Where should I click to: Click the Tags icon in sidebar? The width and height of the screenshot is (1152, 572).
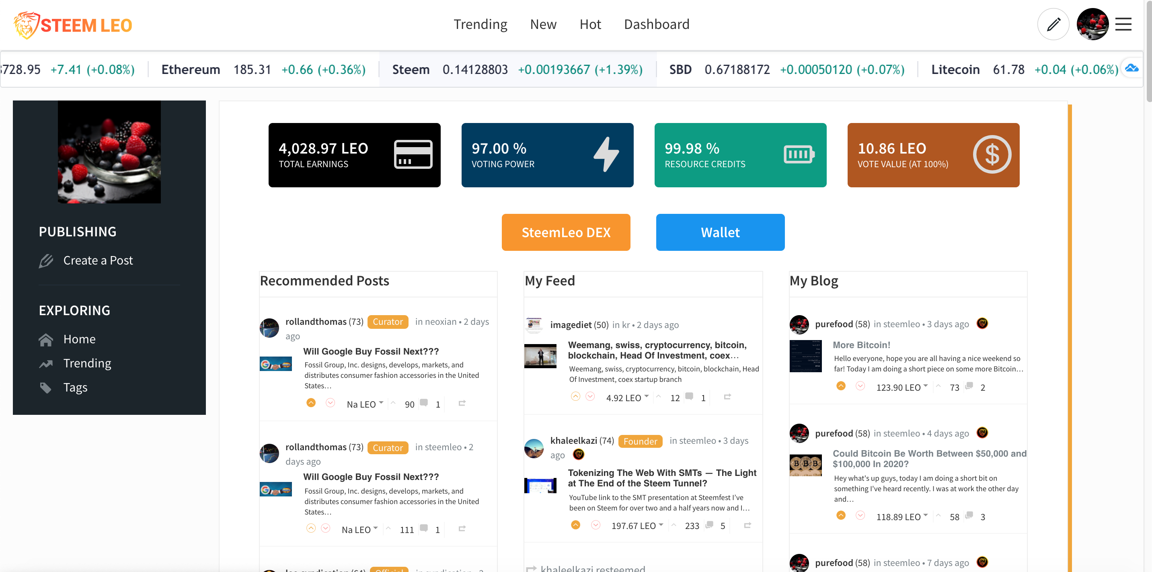tap(45, 388)
